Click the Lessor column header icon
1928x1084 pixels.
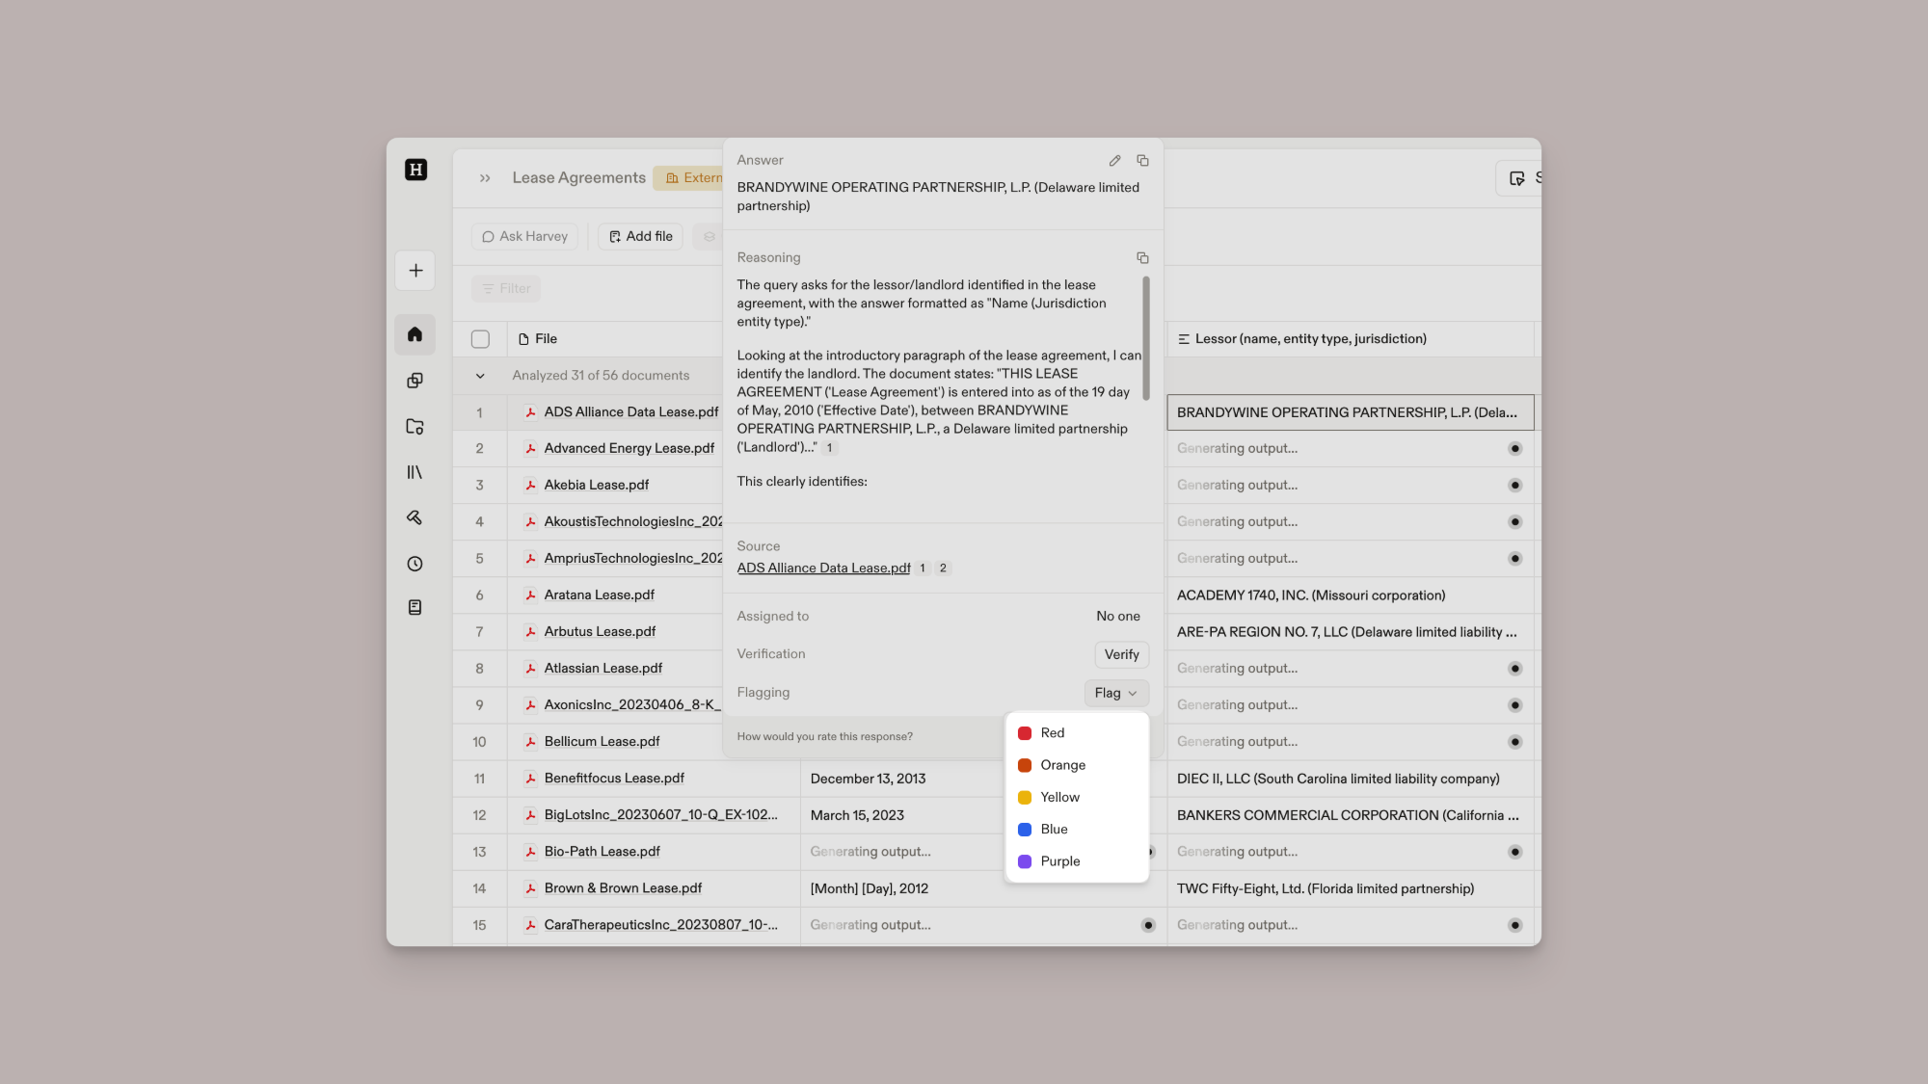(x=1183, y=339)
